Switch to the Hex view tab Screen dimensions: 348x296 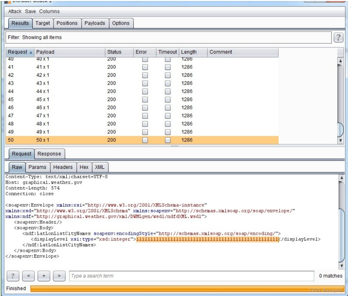point(84,167)
